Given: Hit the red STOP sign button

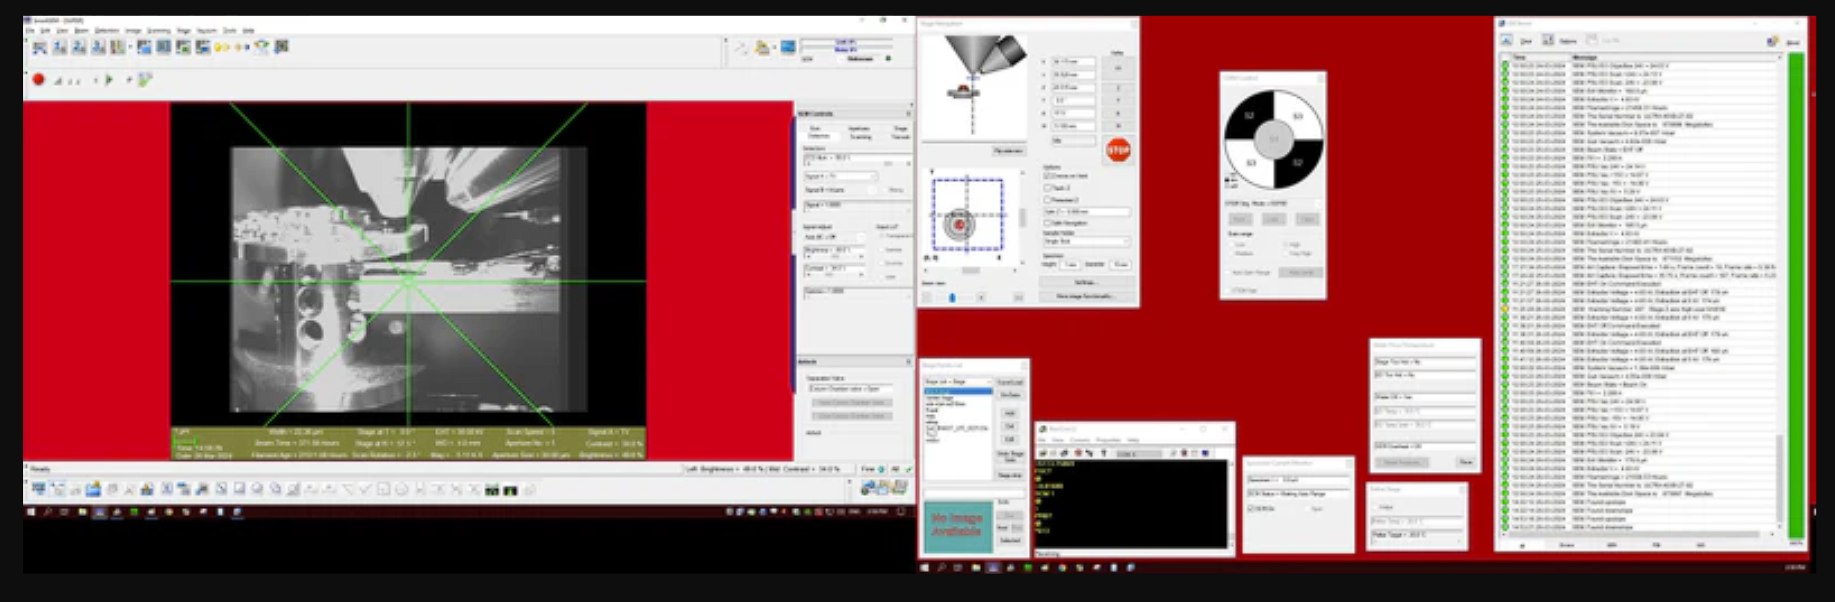Looking at the screenshot, I should coord(1118,150).
